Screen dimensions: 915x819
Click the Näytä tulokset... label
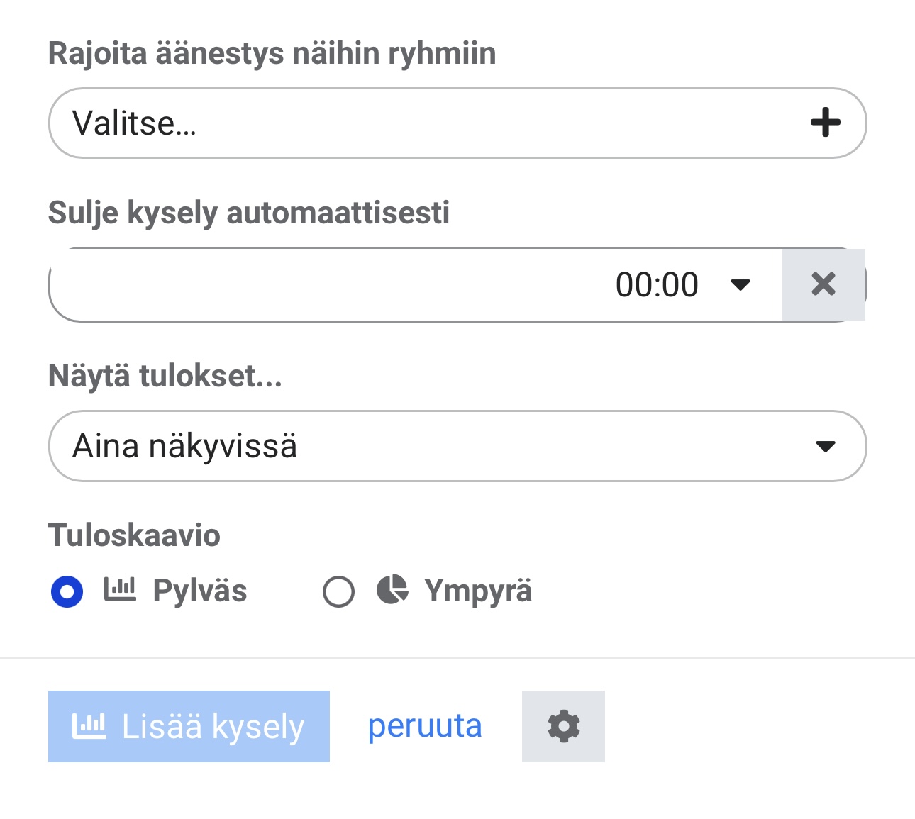(165, 376)
